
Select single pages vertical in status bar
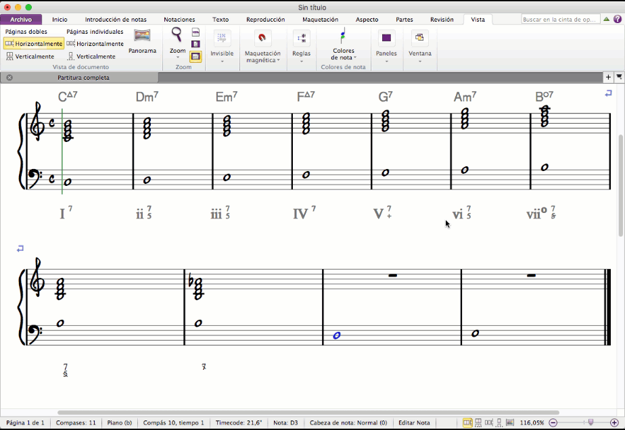(x=499, y=423)
